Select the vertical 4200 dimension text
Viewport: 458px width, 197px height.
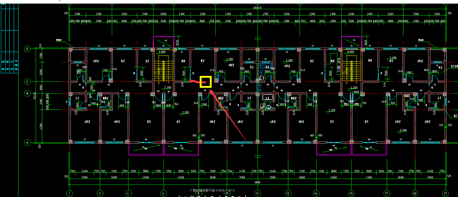[41, 126]
